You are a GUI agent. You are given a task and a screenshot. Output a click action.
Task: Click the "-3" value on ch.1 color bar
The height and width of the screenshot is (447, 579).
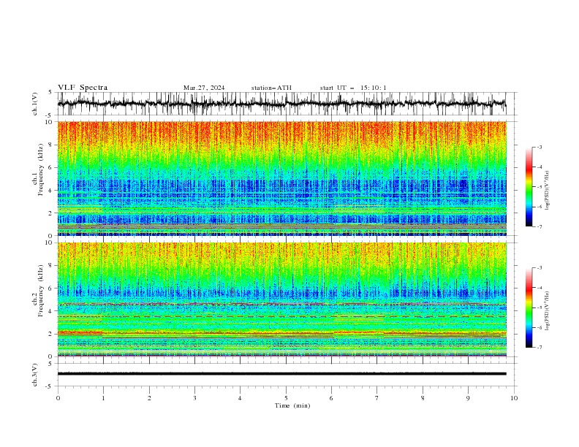(x=540, y=148)
